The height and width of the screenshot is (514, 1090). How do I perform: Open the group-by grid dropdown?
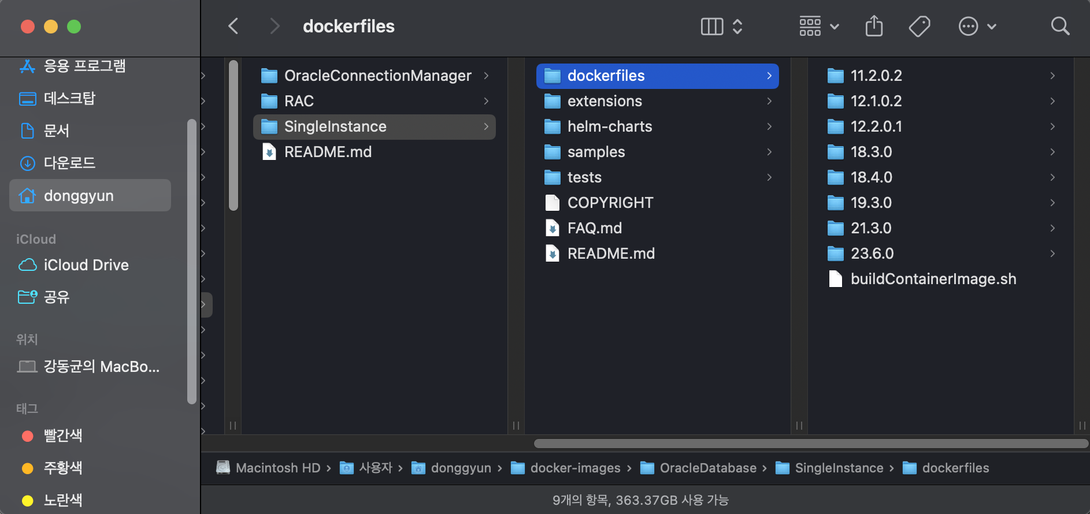(819, 26)
